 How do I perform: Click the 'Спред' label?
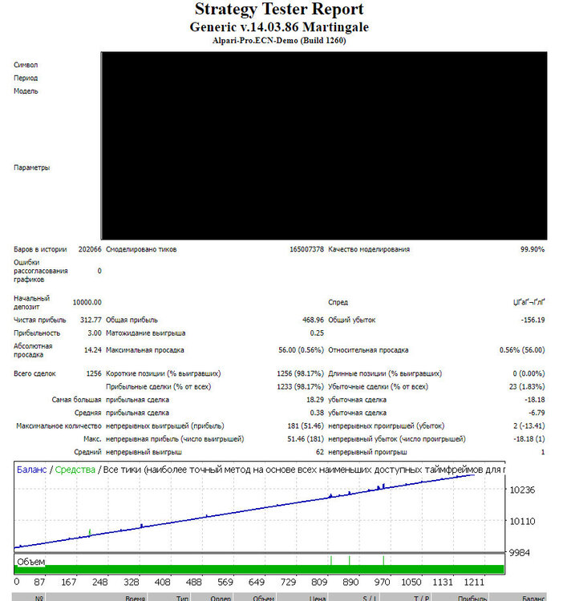point(338,302)
